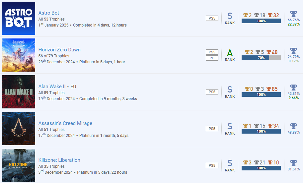The width and height of the screenshot is (303, 183).
Task: Open the Alan Wake II game link
Action: tap(52, 87)
